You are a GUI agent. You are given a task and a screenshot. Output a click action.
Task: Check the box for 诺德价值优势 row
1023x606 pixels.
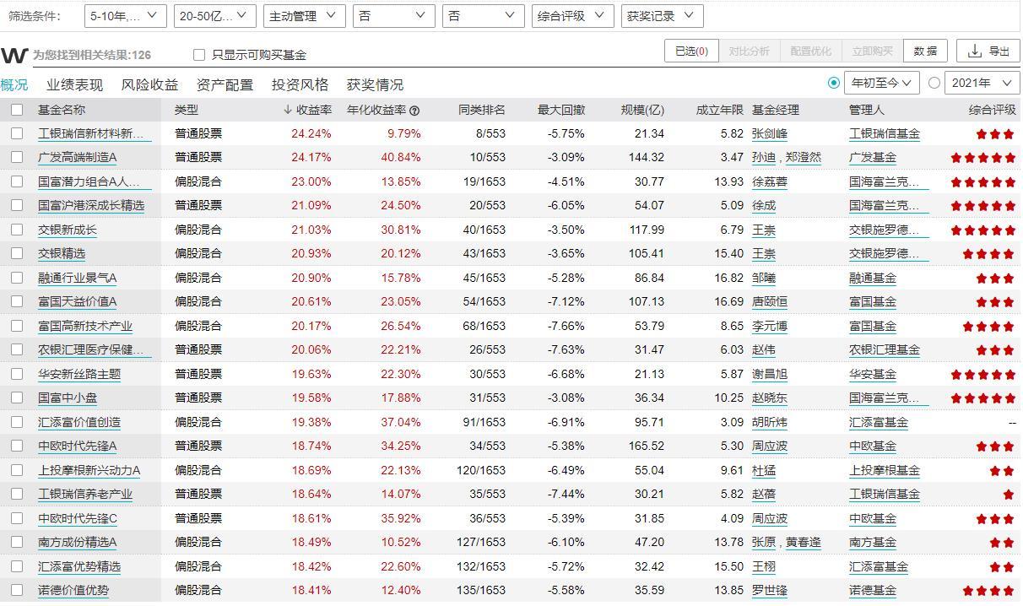pos(17,590)
